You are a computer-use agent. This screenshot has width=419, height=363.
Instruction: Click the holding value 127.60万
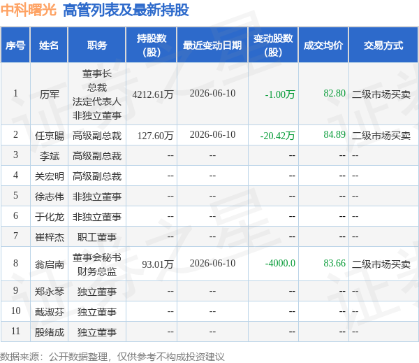[x=156, y=136]
